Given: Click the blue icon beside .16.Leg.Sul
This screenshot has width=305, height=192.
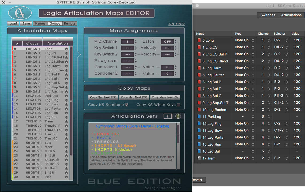Looking at the screenshot, I should (x=199, y=151).
